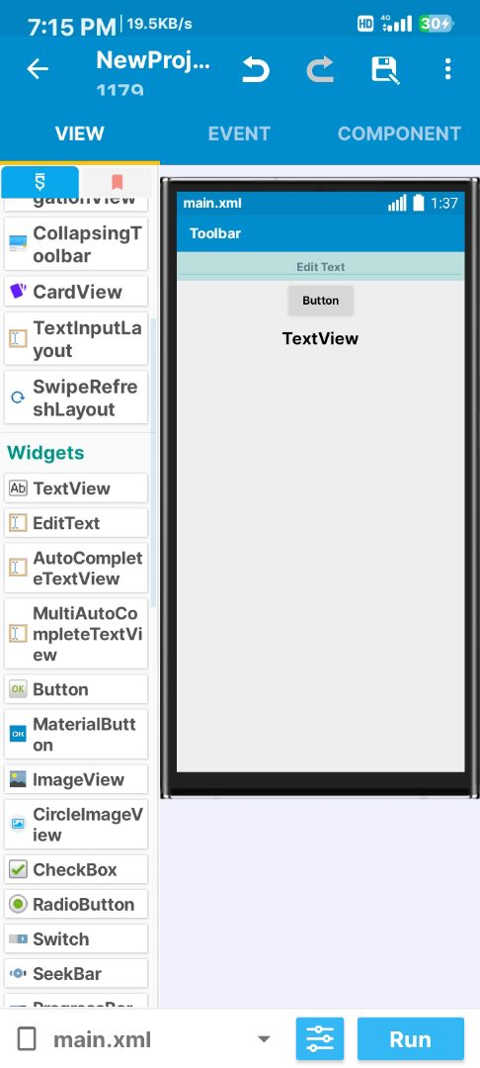Open the three-dot overflow menu
480x1068 pixels.
click(447, 69)
